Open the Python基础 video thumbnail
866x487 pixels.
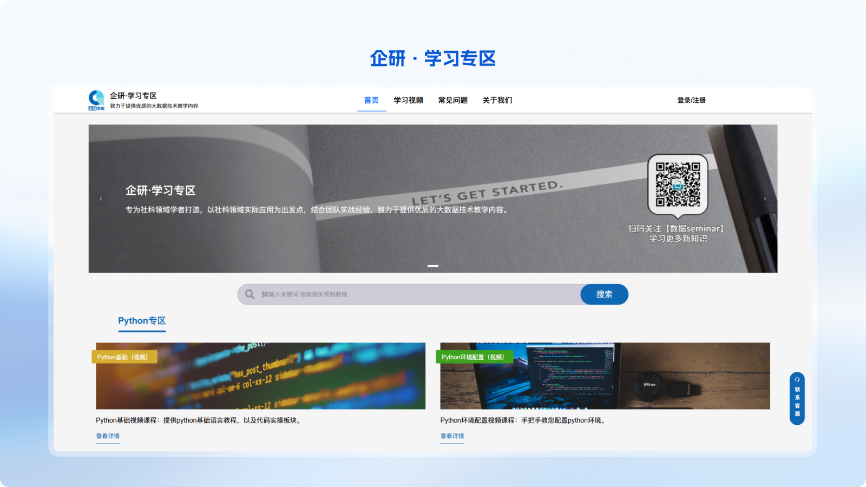[x=260, y=376]
